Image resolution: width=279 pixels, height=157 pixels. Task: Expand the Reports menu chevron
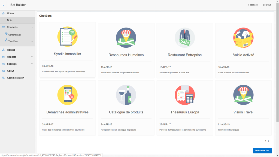click(32, 57)
